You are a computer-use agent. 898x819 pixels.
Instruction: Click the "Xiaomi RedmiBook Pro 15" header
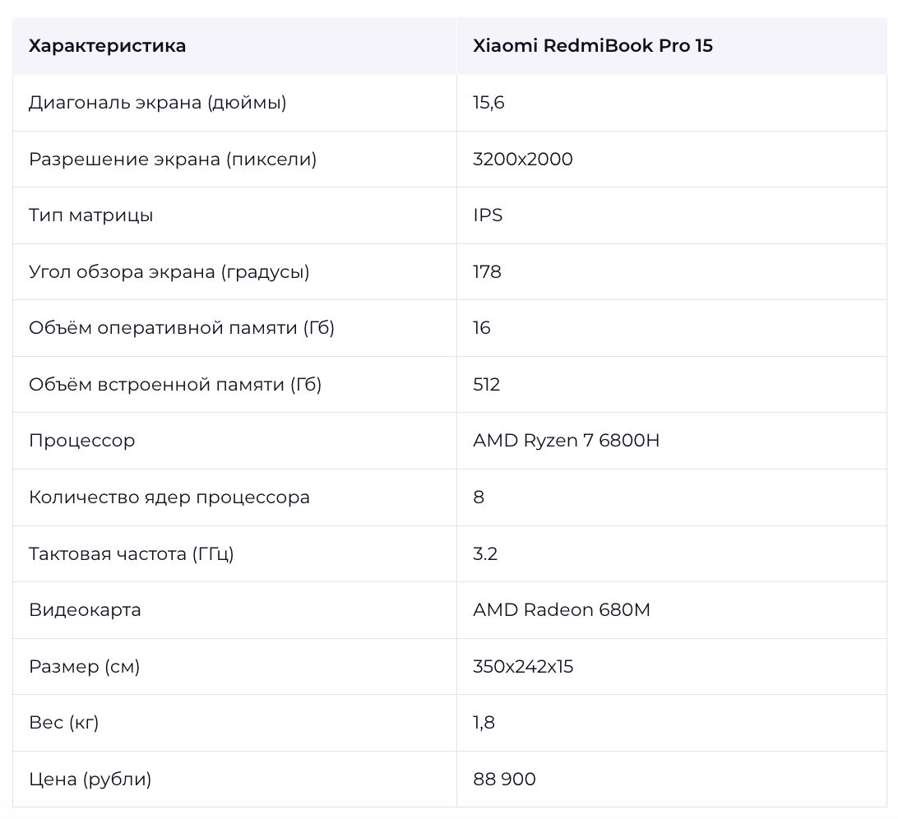pos(592,46)
